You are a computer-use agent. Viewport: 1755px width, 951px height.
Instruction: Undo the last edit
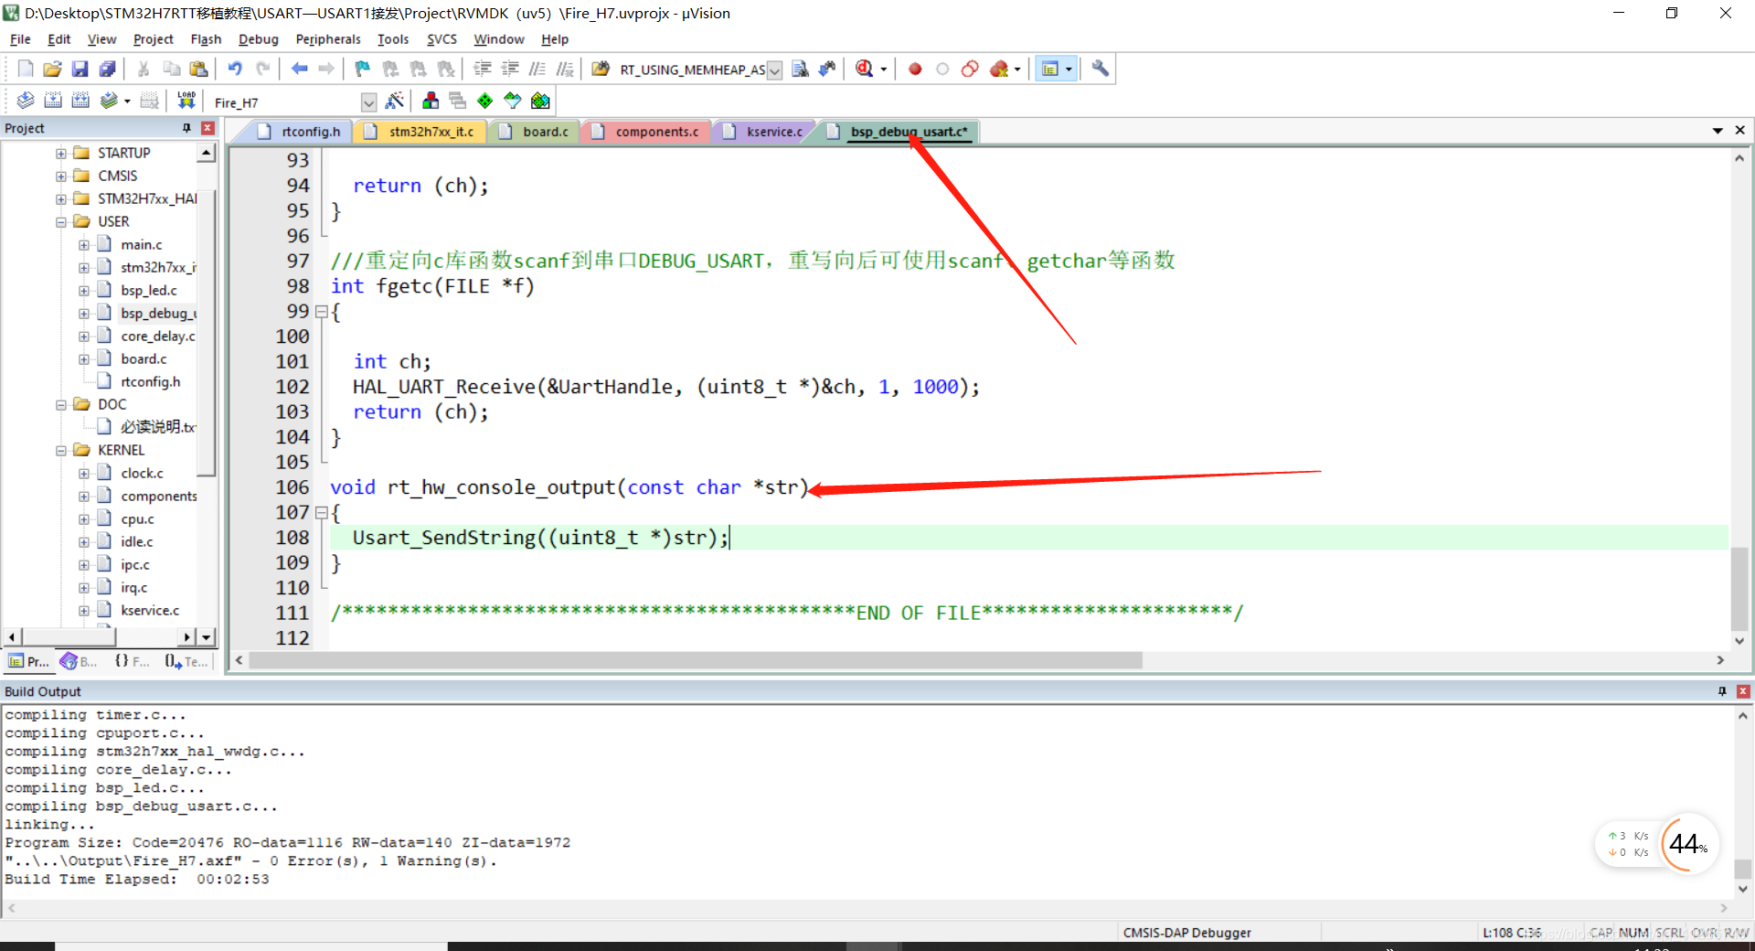(x=235, y=69)
